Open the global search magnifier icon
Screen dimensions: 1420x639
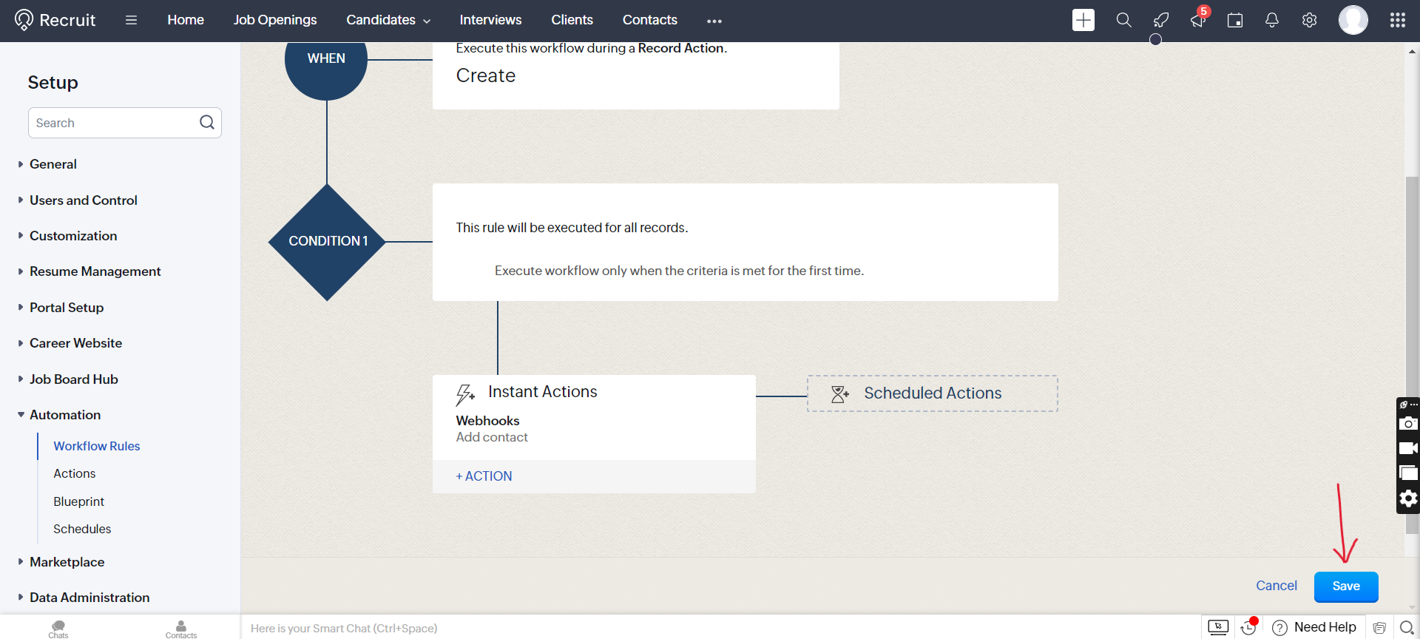coord(1123,20)
